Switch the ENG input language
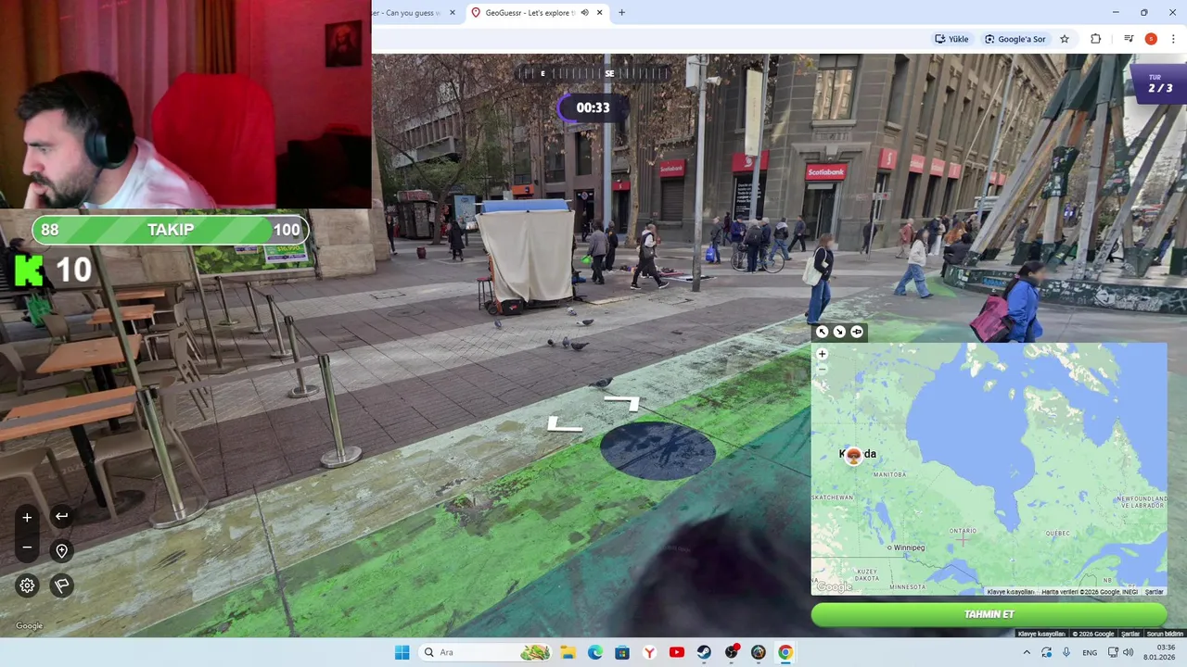 pos(1090,652)
